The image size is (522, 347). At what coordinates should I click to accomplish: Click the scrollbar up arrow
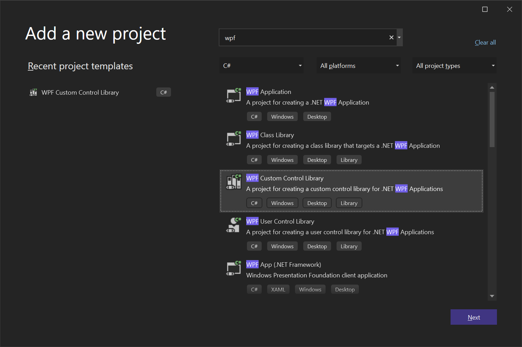click(492, 87)
